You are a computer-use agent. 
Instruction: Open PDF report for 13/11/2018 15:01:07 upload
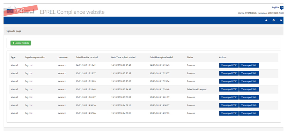[x=229, y=97]
